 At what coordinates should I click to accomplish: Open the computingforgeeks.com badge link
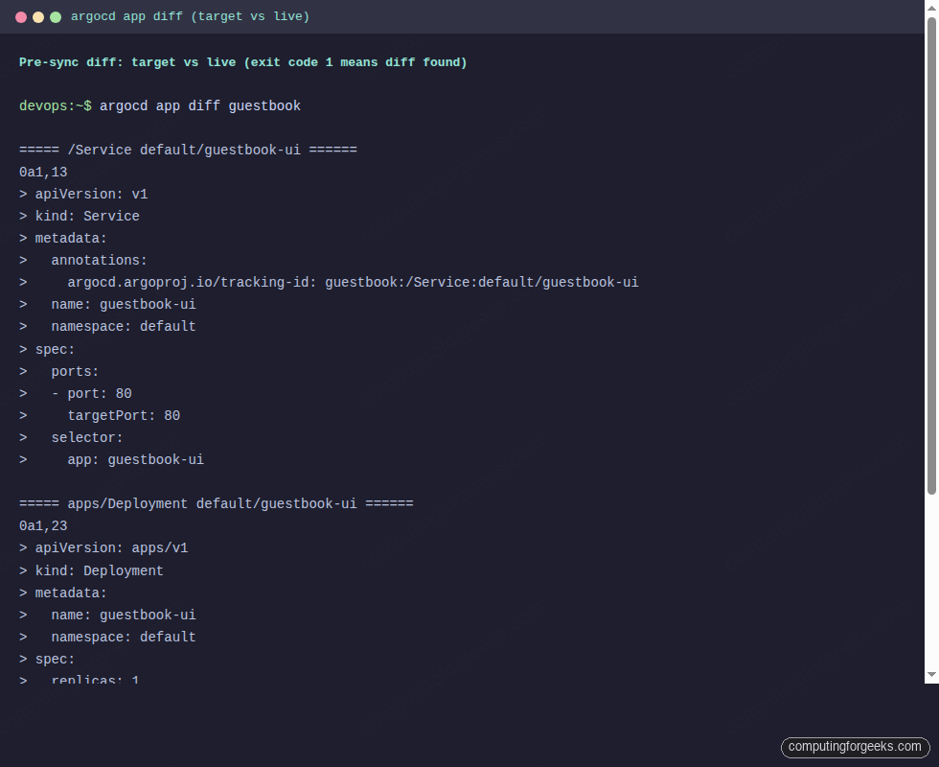pyautogui.click(x=855, y=747)
